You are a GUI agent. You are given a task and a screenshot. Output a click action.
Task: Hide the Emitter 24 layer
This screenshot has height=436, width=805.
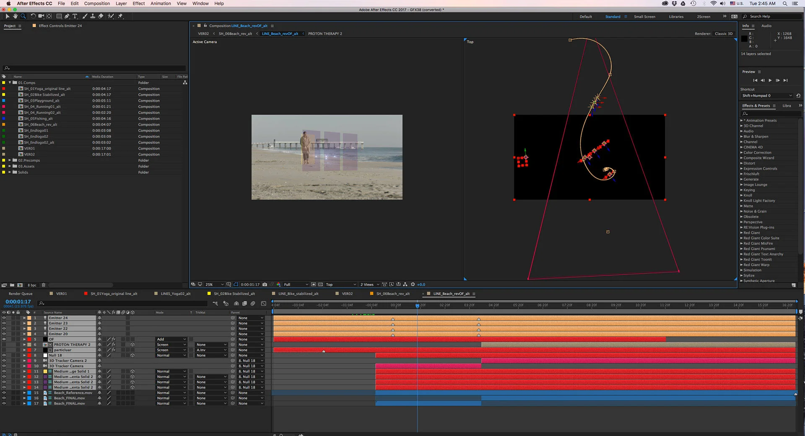coord(4,318)
